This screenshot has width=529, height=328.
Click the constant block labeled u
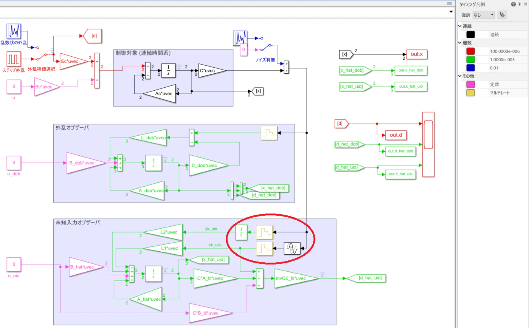(x=14, y=87)
